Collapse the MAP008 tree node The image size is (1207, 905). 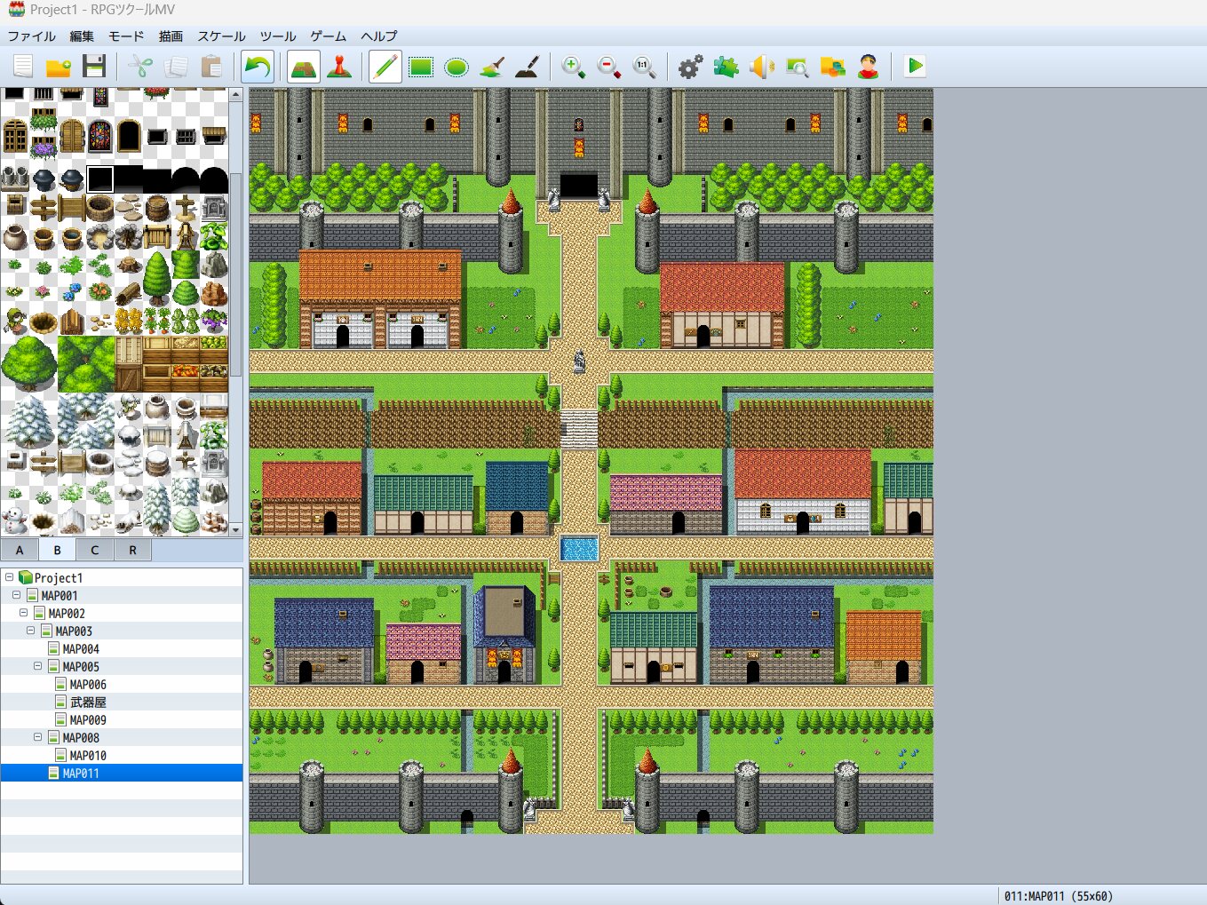pos(38,737)
